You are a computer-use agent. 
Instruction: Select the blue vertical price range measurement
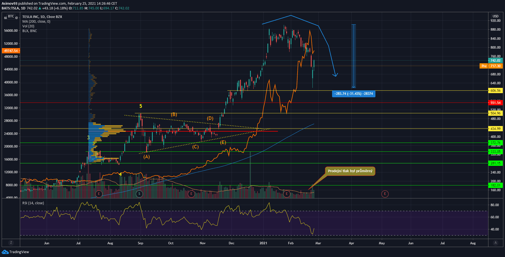[353, 55]
